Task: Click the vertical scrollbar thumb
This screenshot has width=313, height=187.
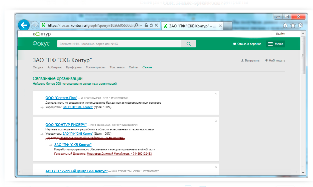Action: [303, 55]
